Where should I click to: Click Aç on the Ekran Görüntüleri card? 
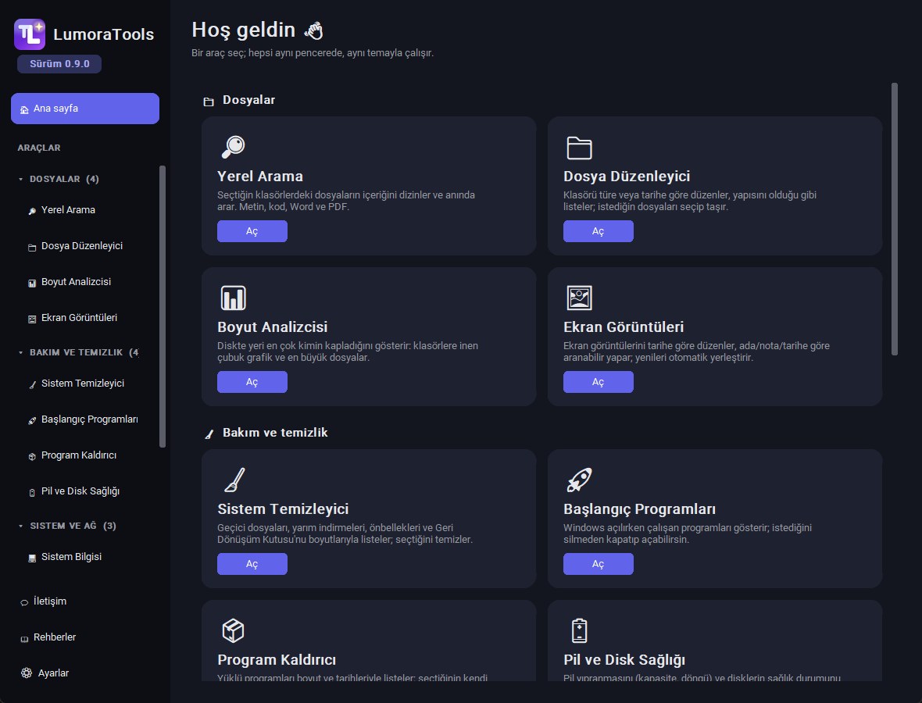tap(598, 382)
